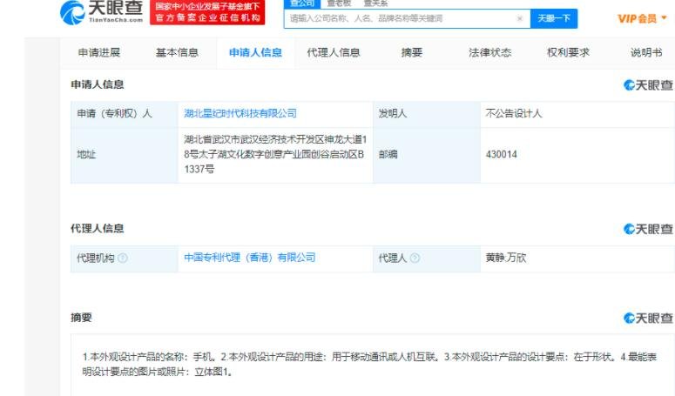The height and width of the screenshot is (396, 675).
Task: Select the inventor value 不公告设计人
Action: (514, 113)
